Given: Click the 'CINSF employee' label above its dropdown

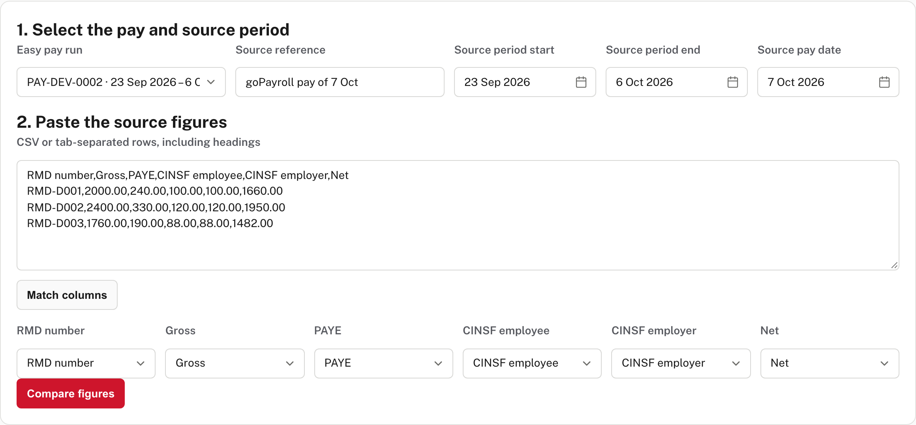Looking at the screenshot, I should click(x=506, y=331).
